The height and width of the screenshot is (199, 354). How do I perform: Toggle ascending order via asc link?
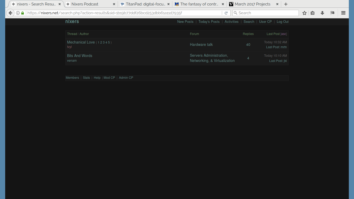(284, 34)
